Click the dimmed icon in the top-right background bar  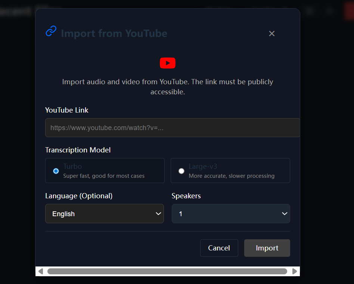click(328, 11)
